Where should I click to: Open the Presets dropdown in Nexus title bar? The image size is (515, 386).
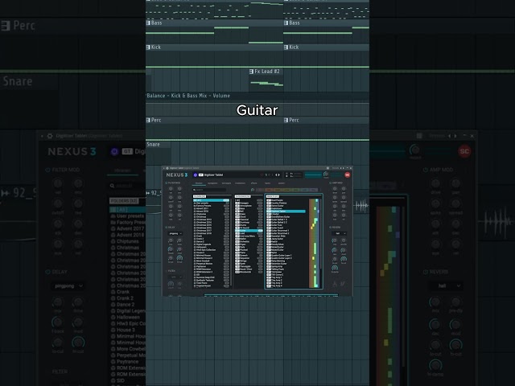tap(336, 168)
